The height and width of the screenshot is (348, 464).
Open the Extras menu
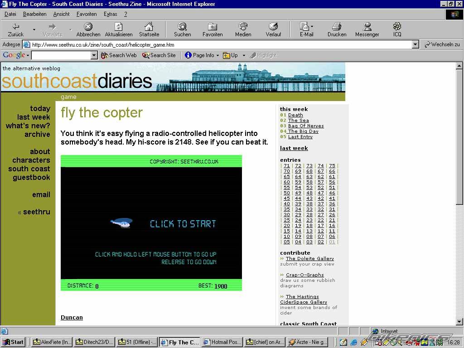coord(110,14)
